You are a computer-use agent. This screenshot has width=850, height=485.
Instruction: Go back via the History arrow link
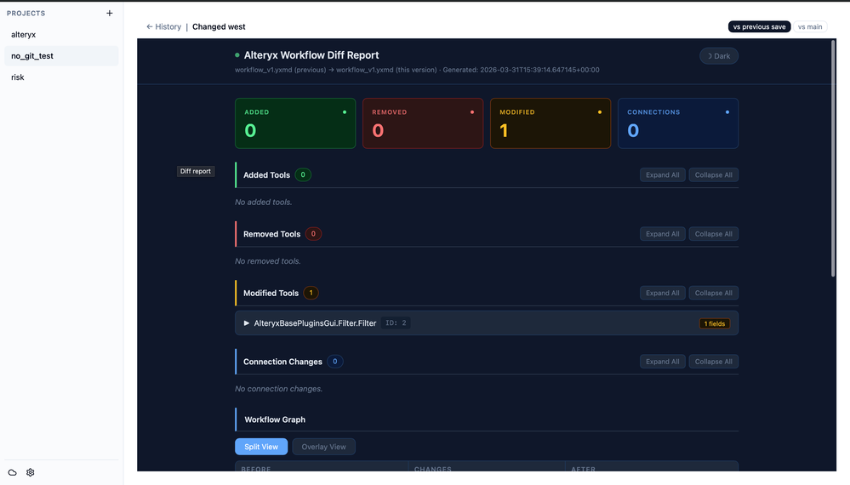click(163, 26)
